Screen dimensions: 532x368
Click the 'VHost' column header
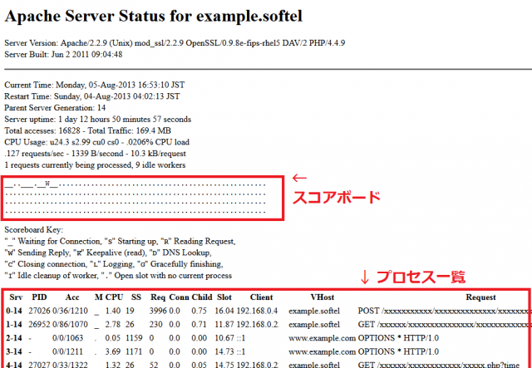click(x=323, y=297)
